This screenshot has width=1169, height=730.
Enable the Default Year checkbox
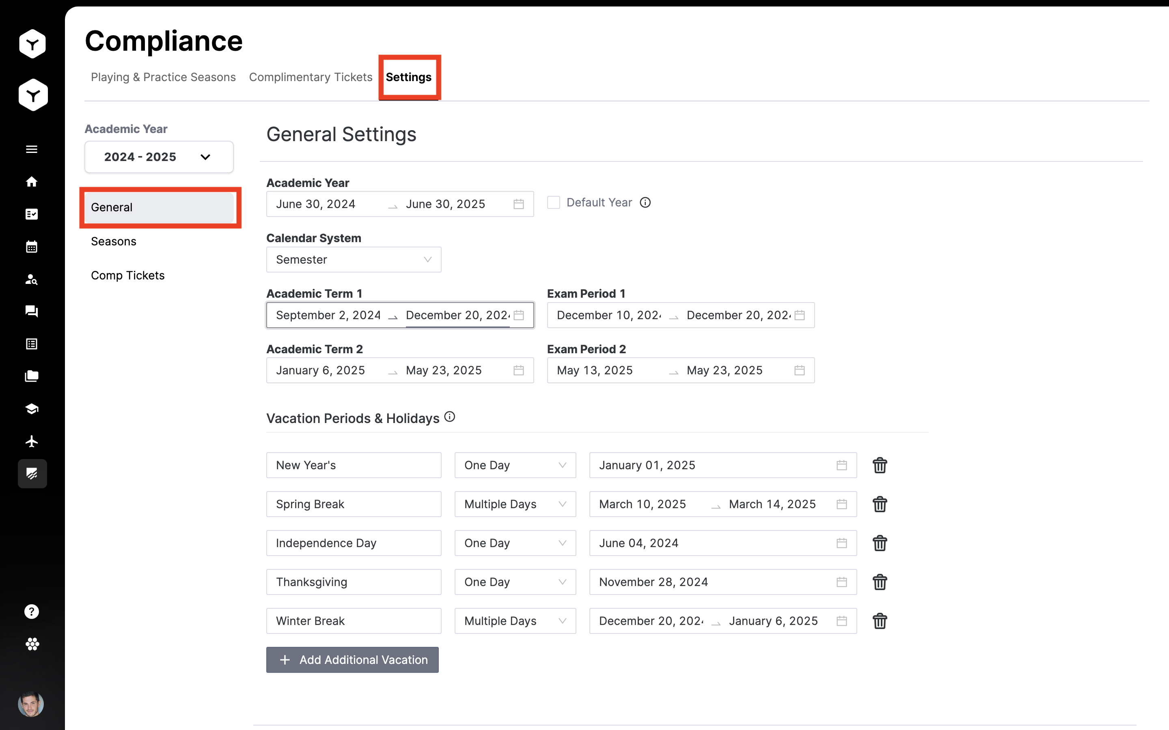click(554, 203)
